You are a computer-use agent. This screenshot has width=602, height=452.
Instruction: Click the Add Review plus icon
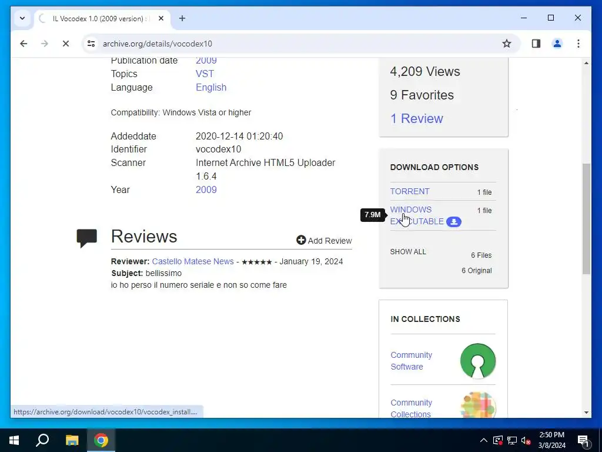click(x=301, y=240)
